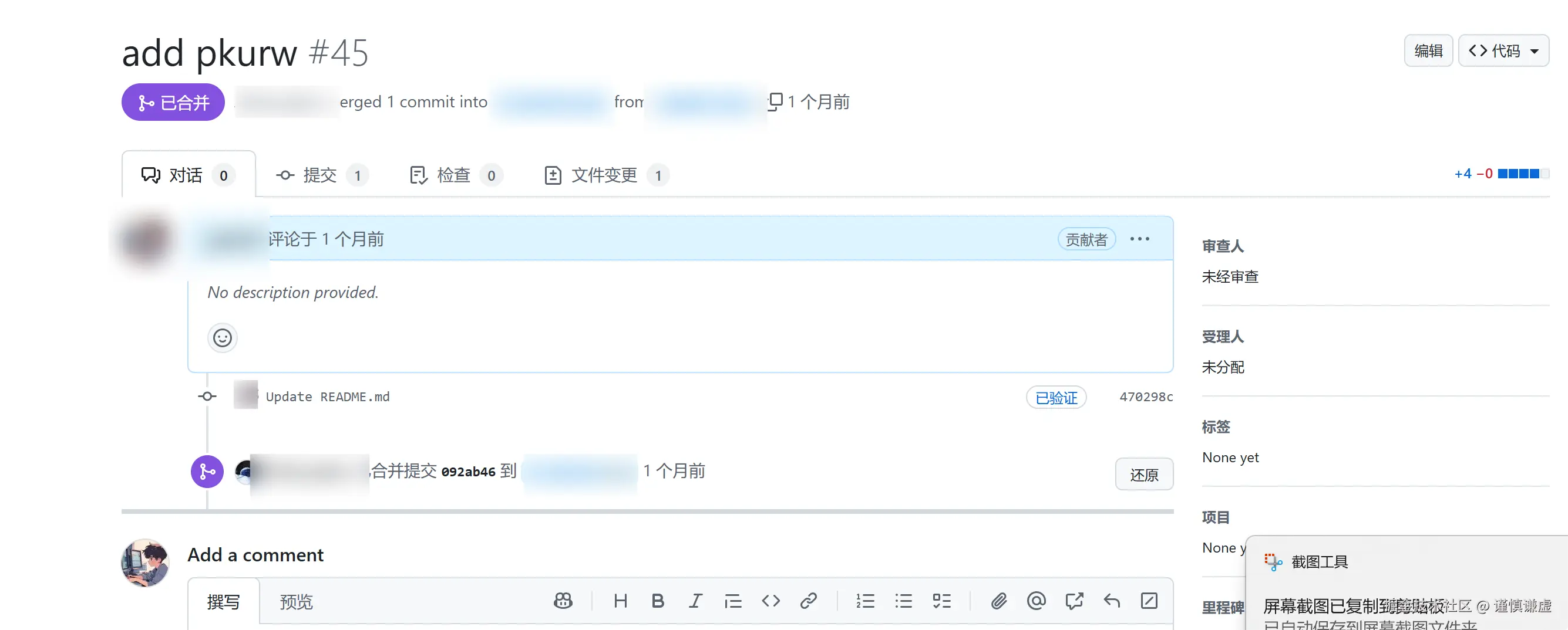The image size is (1568, 630).
Task: Attach a file using the paperclip icon
Action: pos(999,601)
